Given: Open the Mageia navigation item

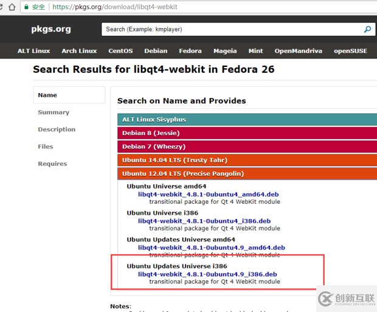Looking at the screenshot, I should (x=225, y=51).
